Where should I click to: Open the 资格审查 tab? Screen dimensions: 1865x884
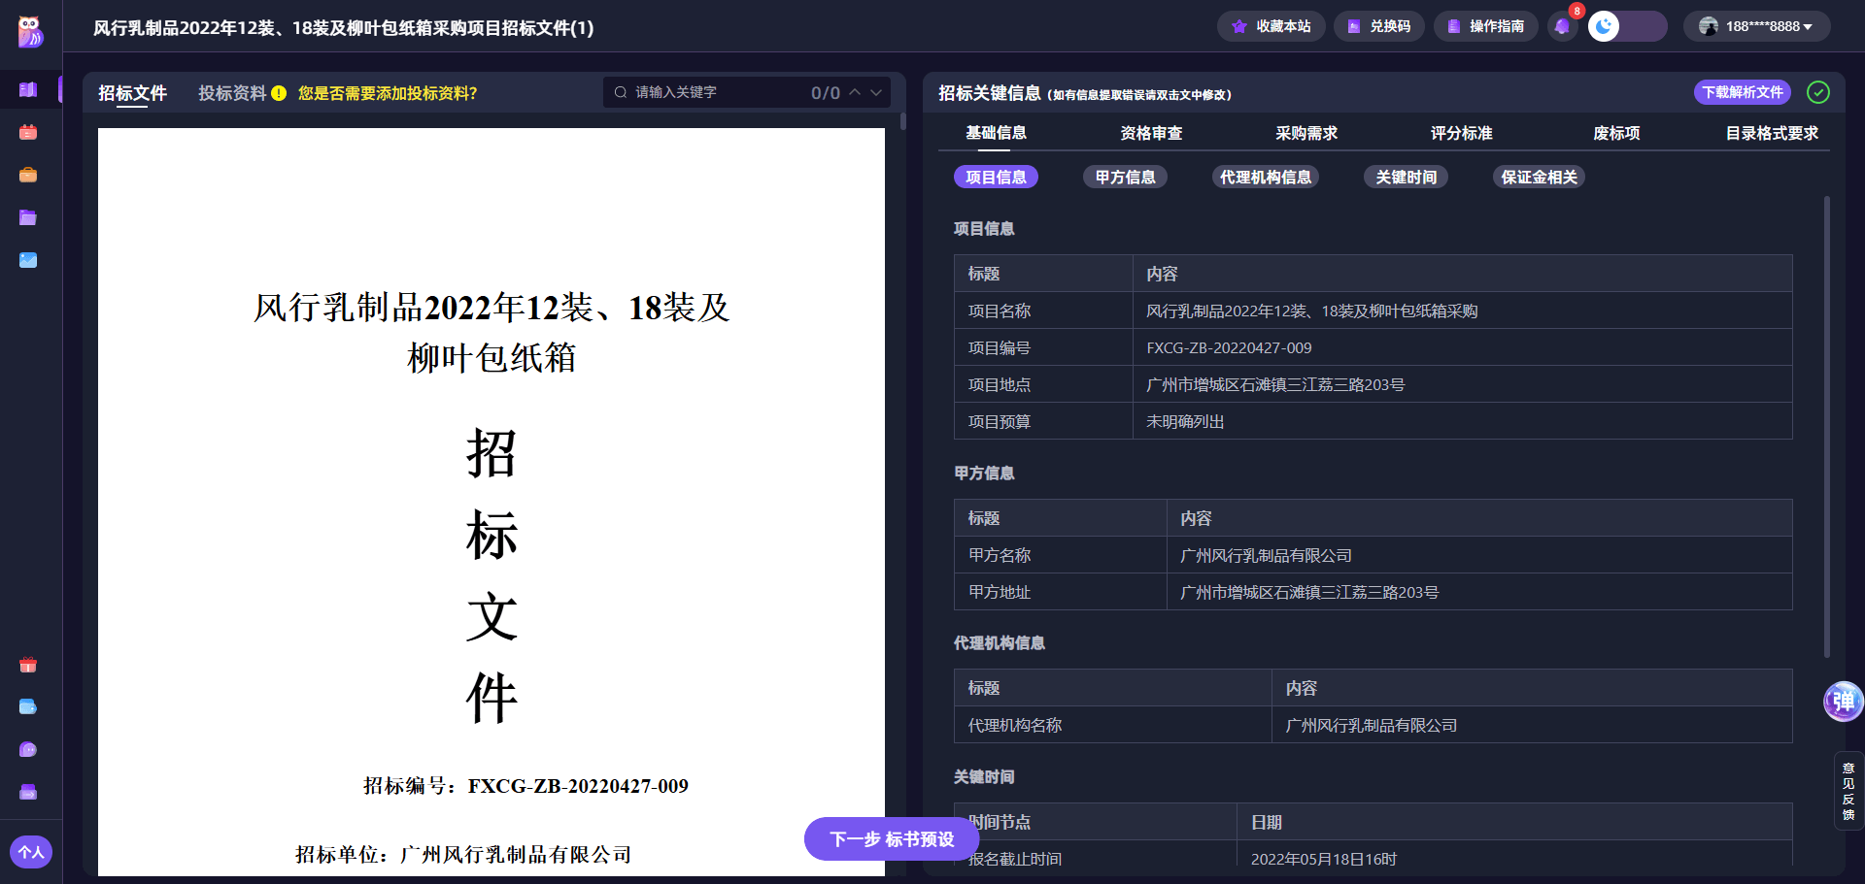(1151, 133)
